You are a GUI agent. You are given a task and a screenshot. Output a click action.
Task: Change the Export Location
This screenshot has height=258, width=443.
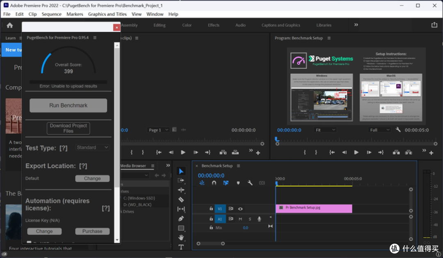click(92, 179)
